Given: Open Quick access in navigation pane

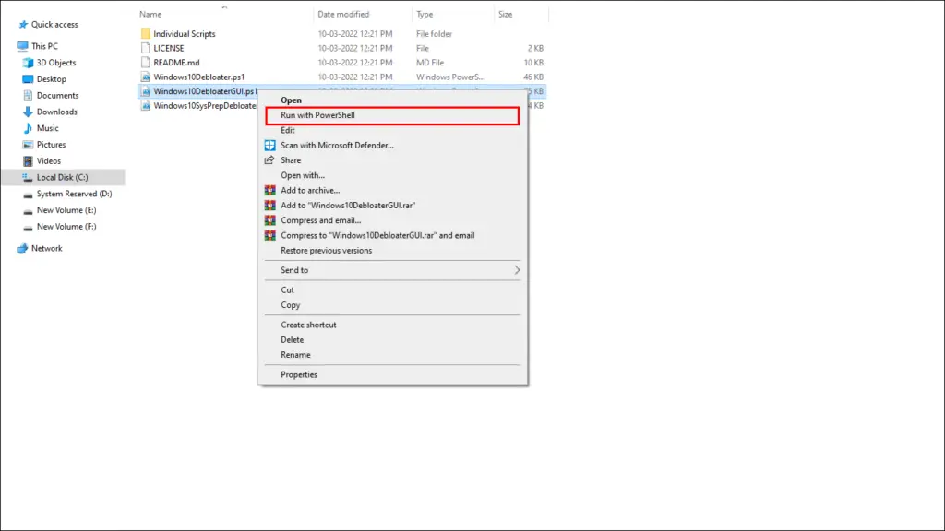Looking at the screenshot, I should tap(54, 25).
